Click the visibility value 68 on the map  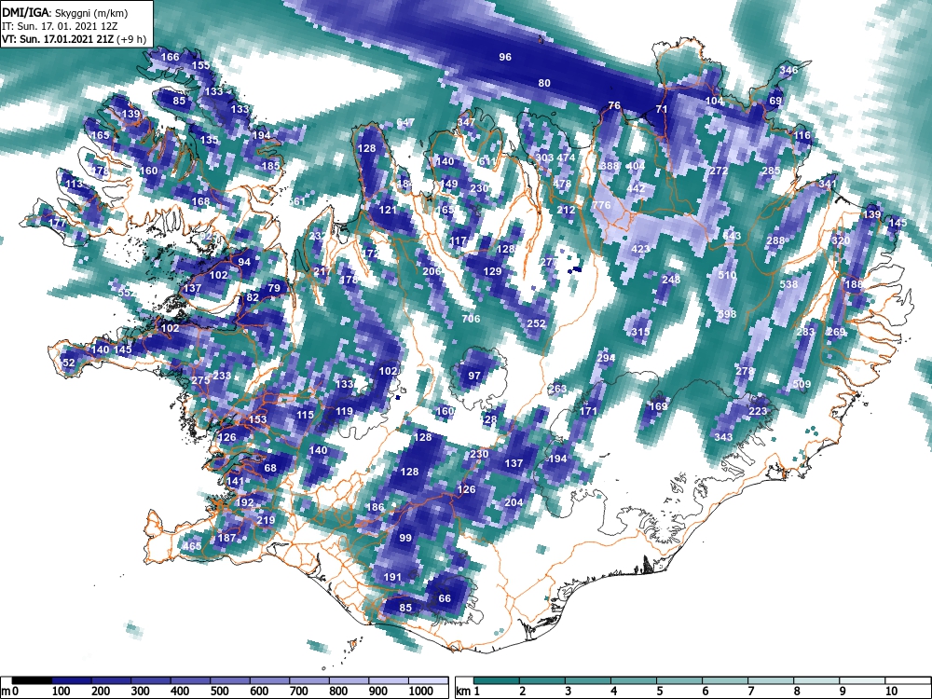(270, 469)
